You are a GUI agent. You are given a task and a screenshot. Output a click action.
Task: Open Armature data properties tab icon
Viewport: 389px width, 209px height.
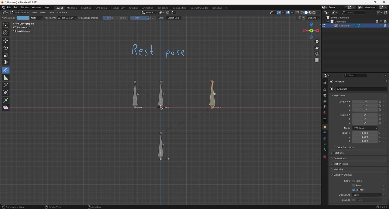coord(325,144)
